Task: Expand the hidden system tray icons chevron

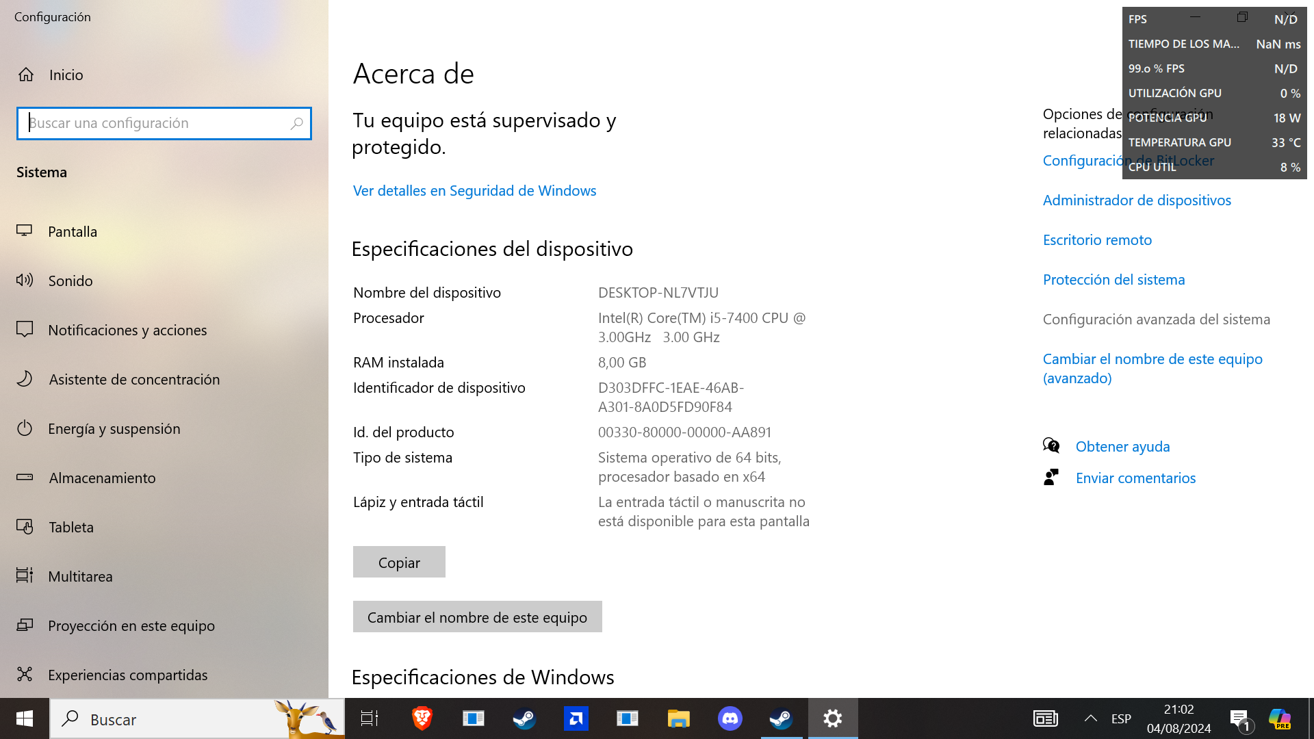Action: pyautogui.click(x=1090, y=718)
